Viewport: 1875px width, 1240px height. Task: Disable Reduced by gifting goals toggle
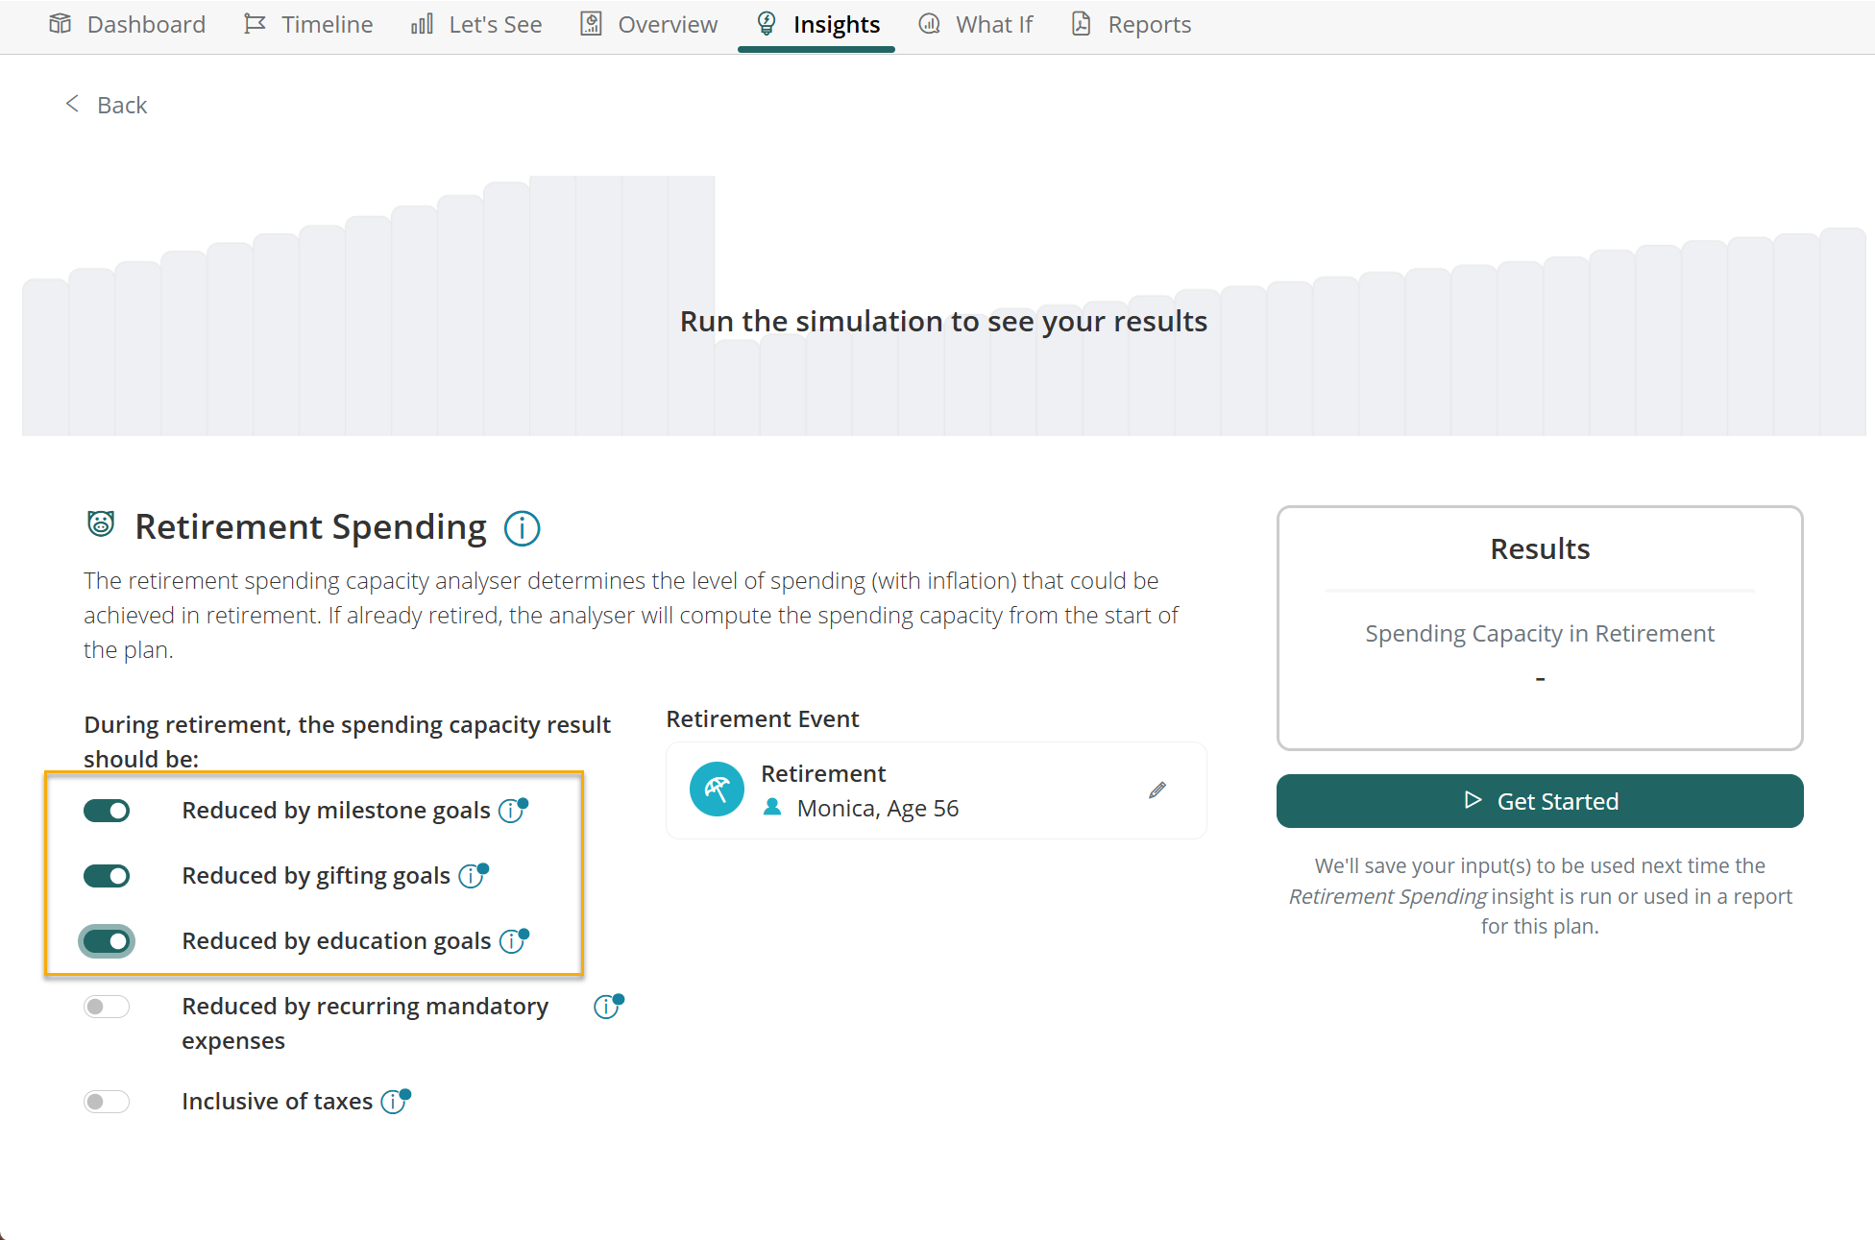(x=107, y=876)
